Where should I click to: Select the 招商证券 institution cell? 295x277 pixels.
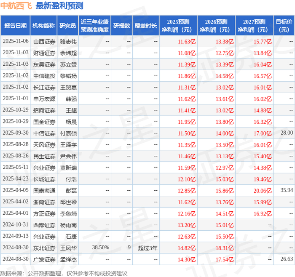pos(44,110)
